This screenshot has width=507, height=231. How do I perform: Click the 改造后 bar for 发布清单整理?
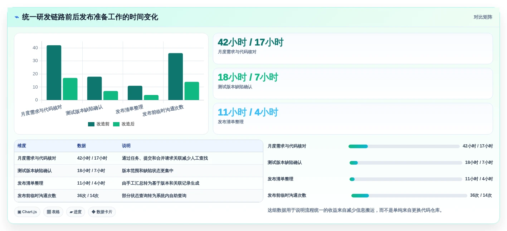point(151,97)
